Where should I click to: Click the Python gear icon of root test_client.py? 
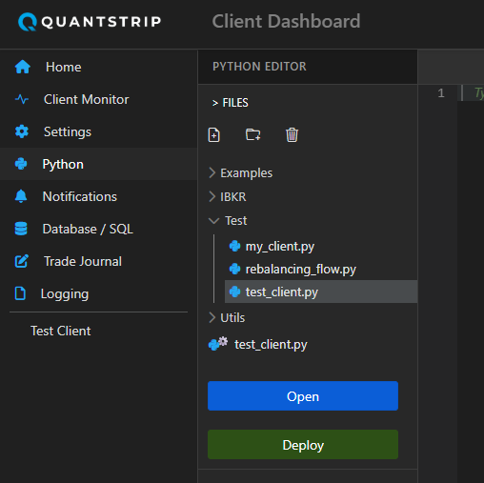[x=218, y=344]
